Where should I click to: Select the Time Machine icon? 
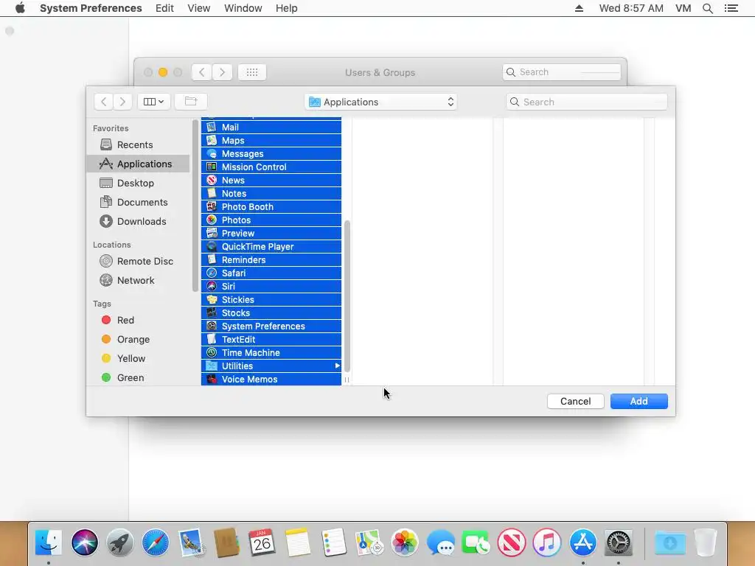point(212,352)
